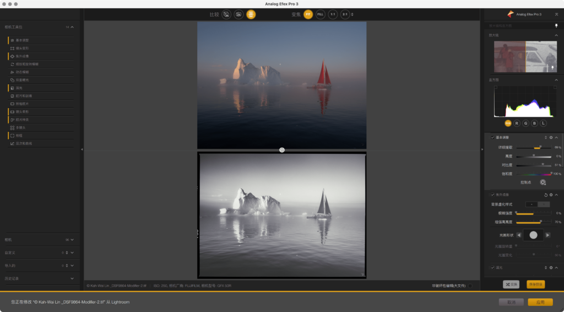Click the 应用 apply button

[x=540, y=302]
